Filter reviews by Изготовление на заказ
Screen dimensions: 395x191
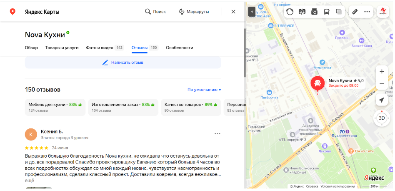[x=123, y=107]
